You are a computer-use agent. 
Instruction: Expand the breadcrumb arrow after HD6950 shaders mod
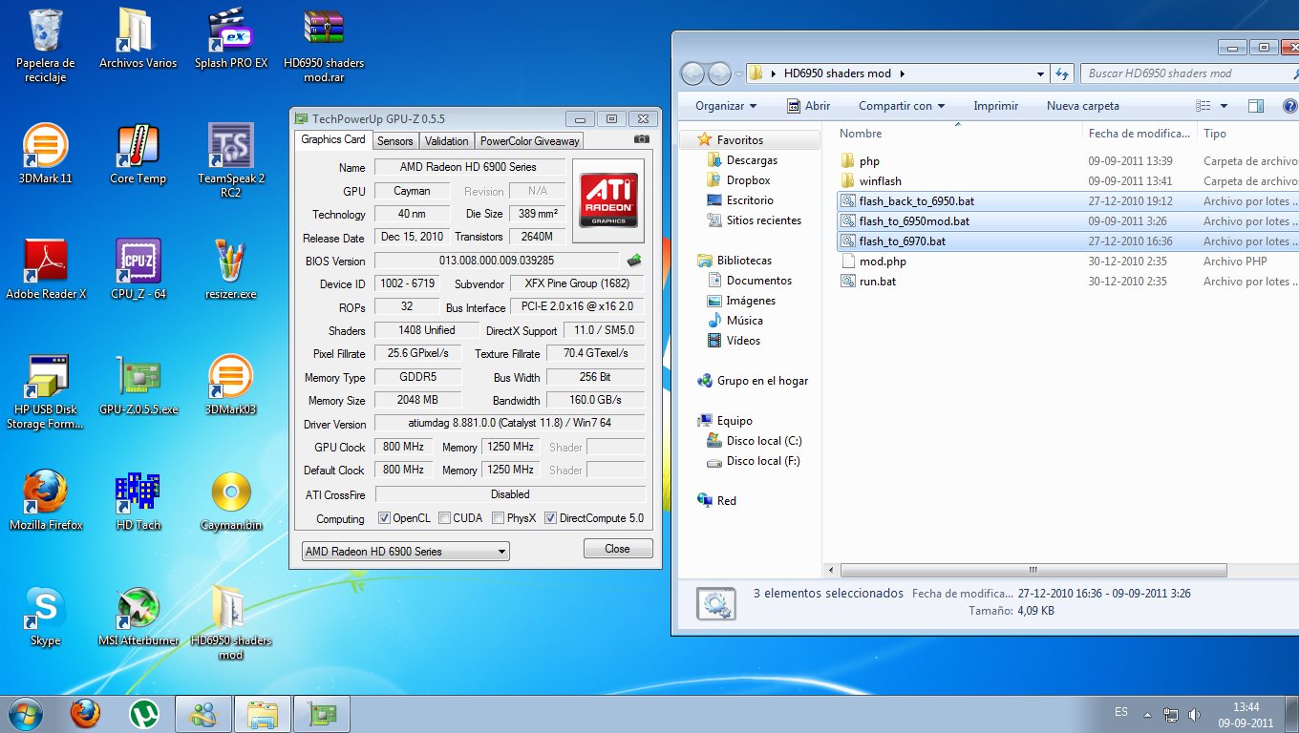click(x=902, y=73)
